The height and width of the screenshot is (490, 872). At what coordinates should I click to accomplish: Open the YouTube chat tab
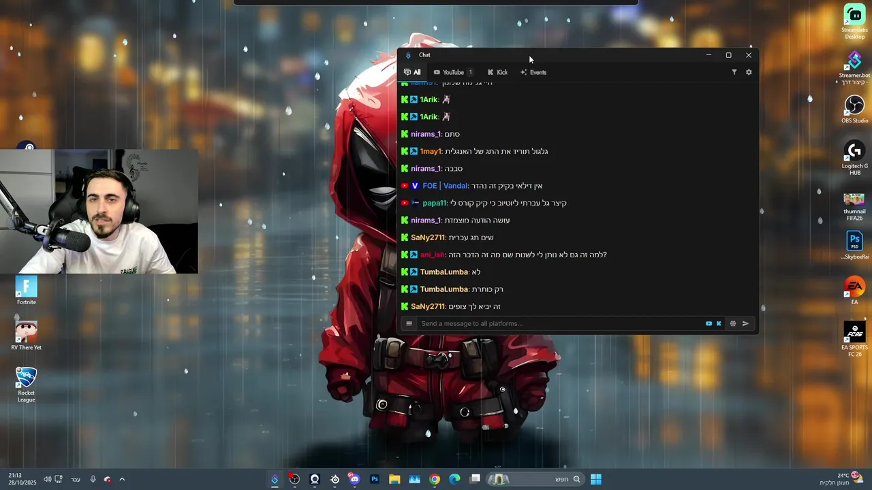pos(453,72)
